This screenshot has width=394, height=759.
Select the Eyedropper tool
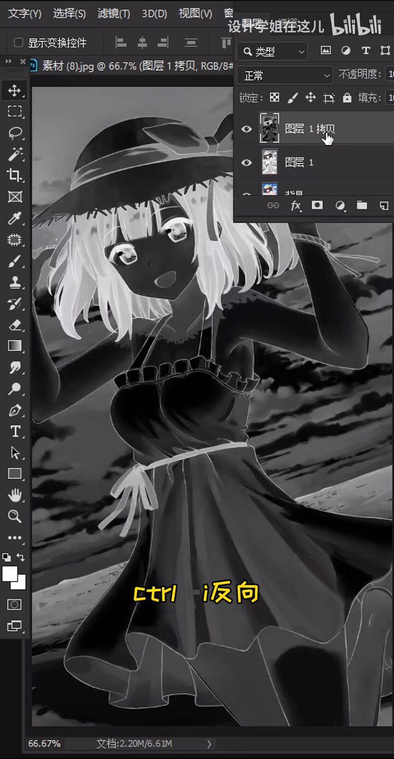click(15, 219)
